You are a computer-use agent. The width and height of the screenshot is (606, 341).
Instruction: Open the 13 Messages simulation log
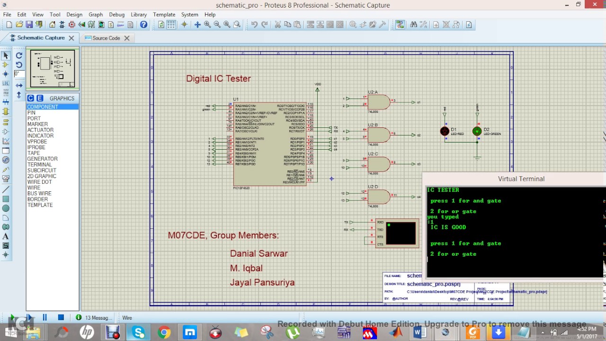(x=94, y=318)
